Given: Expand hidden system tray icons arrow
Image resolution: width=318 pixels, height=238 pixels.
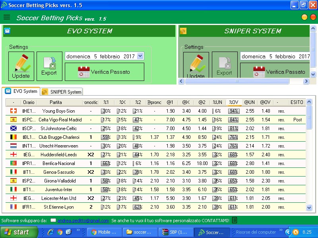Looking at the screenshot, I should coord(288,232).
